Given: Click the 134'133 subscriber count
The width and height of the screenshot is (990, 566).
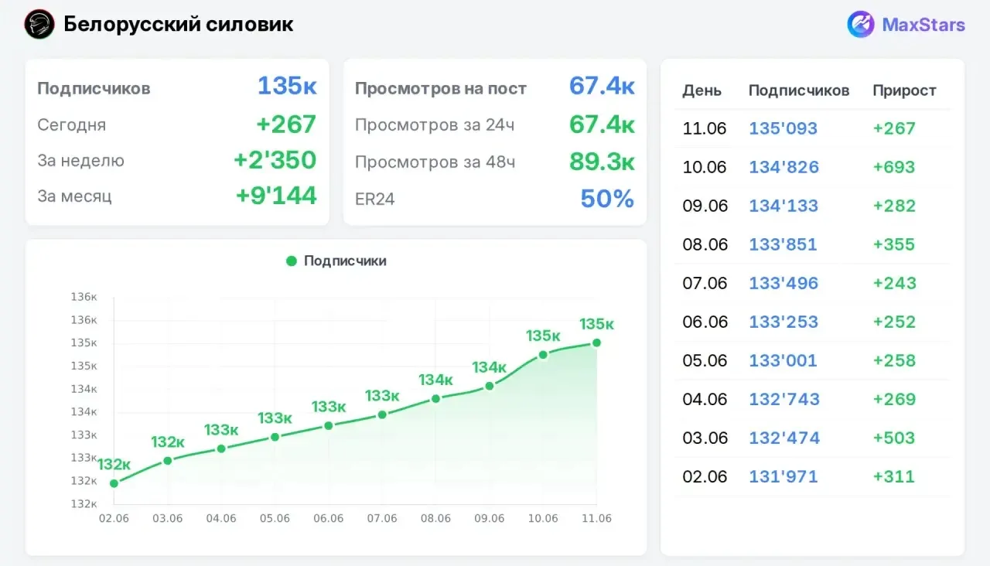Looking at the screenshot, I should tap(783, 206).
